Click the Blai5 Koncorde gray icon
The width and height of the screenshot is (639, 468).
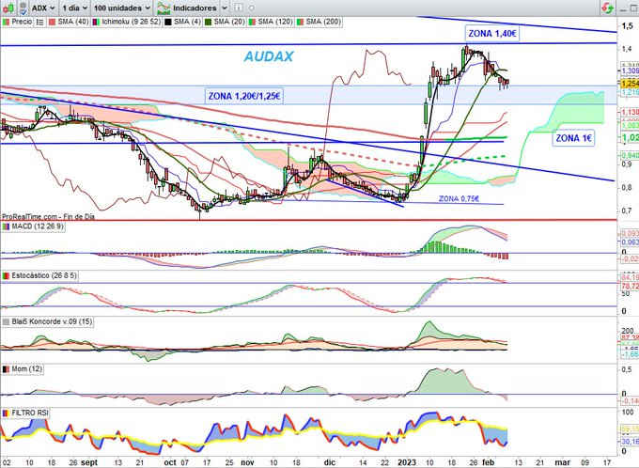6,322
